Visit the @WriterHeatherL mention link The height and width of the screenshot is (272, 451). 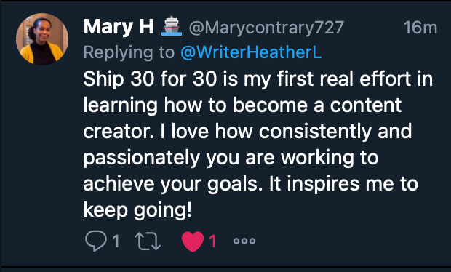[x=251, y=52]
